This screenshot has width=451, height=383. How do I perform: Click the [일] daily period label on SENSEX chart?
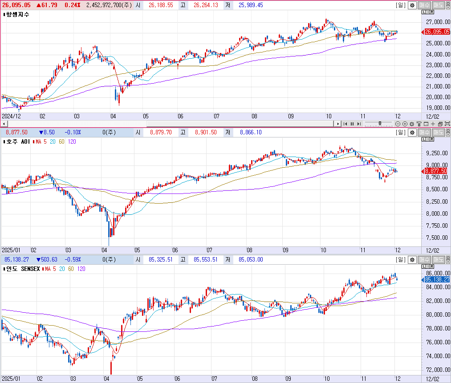[400, 260]
